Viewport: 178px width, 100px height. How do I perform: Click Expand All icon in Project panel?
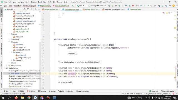pyautogui.click(x=28, y=9)
